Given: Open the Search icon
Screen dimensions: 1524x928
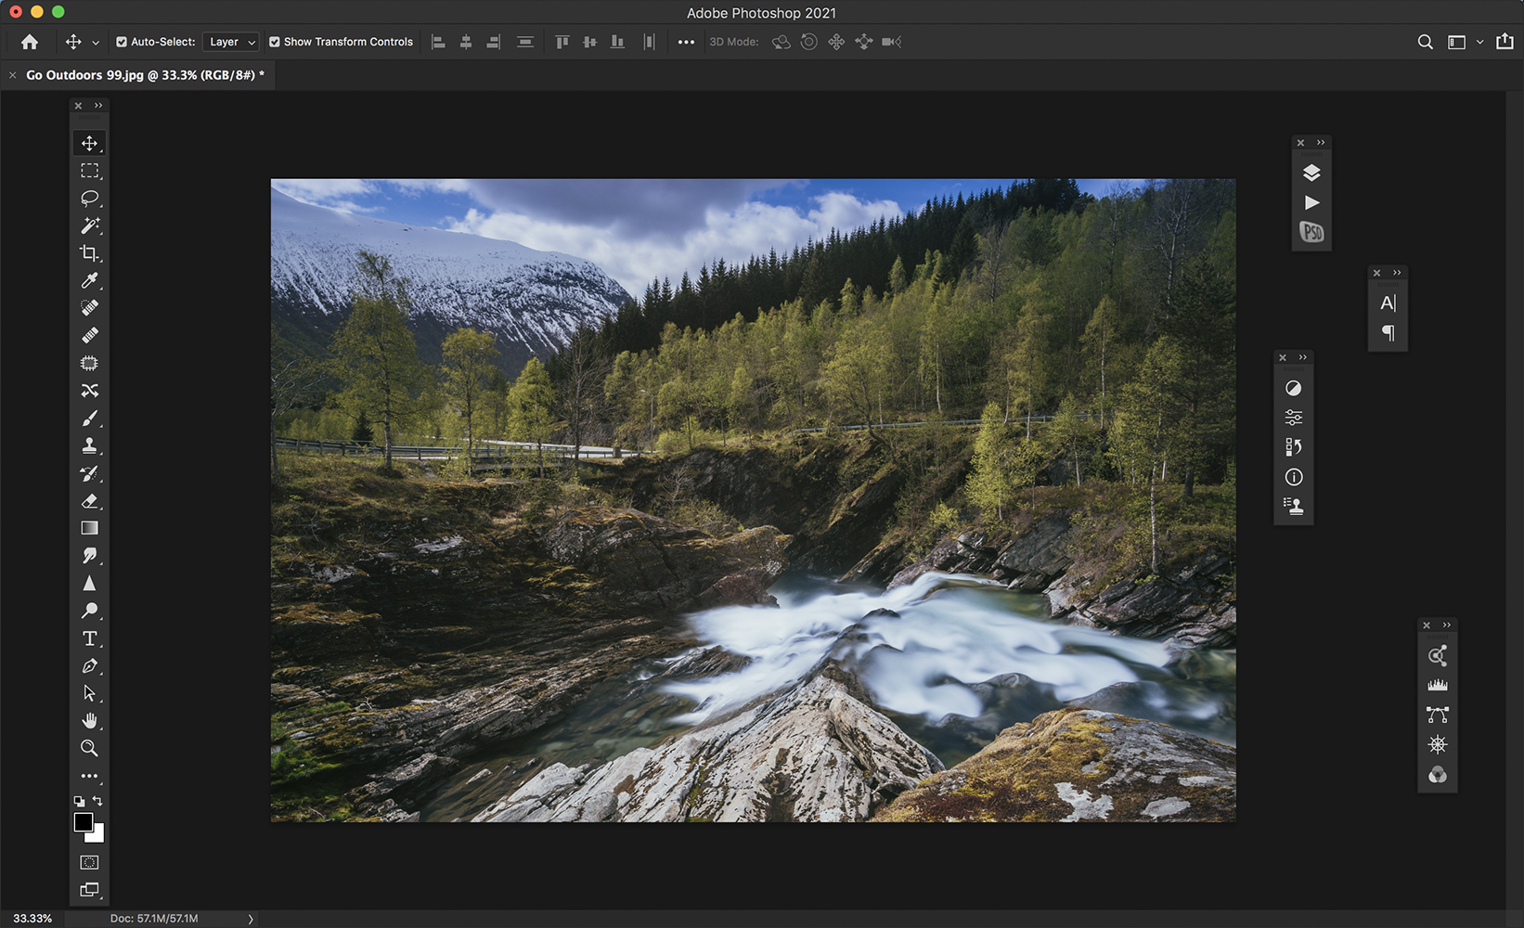Looking at the screenshot, I should (x=1425, y=42).
